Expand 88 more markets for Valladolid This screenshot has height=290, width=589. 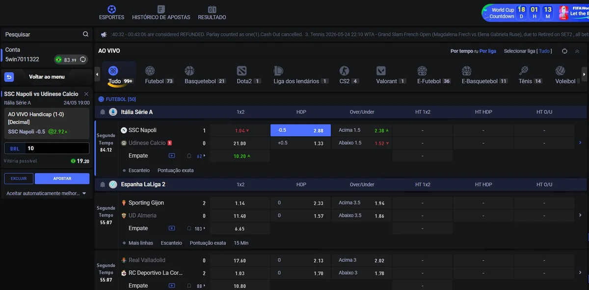[x=201, y=286]
